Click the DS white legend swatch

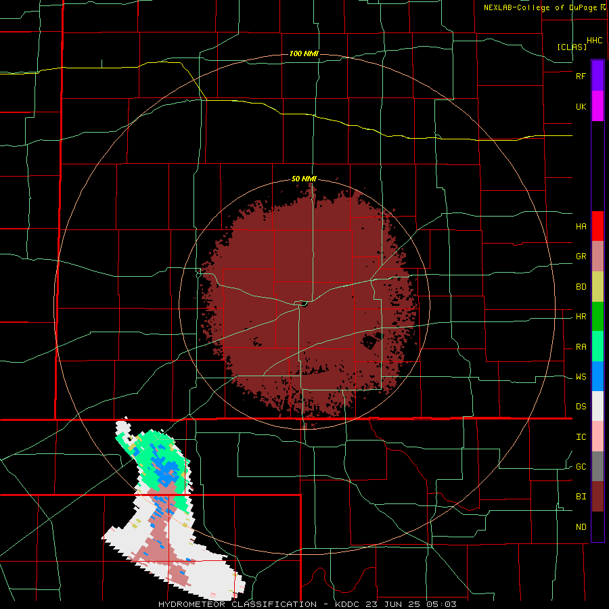pyautogui.click(x=597, y=406)
